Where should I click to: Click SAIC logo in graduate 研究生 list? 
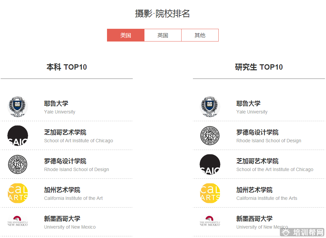click(210, 164)
